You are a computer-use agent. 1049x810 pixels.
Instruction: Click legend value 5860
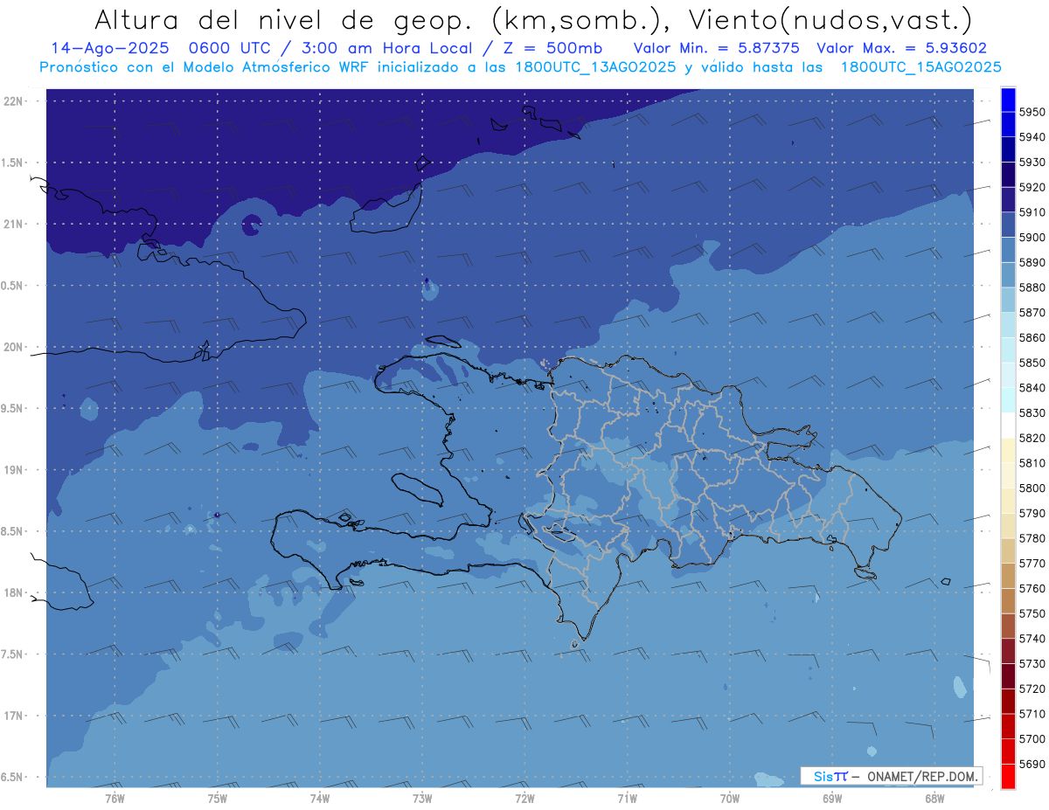click(1032, 337)
